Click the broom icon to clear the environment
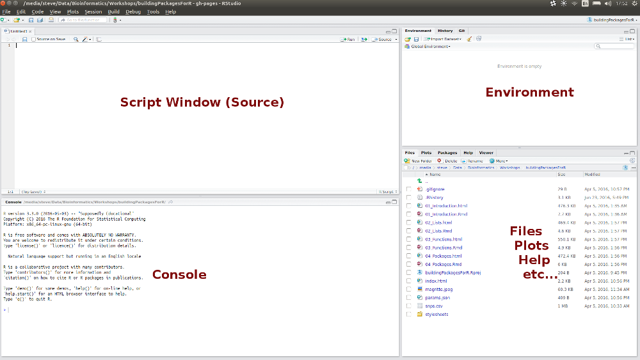Screen dimensions: 640x360 (x=469, y=39)
